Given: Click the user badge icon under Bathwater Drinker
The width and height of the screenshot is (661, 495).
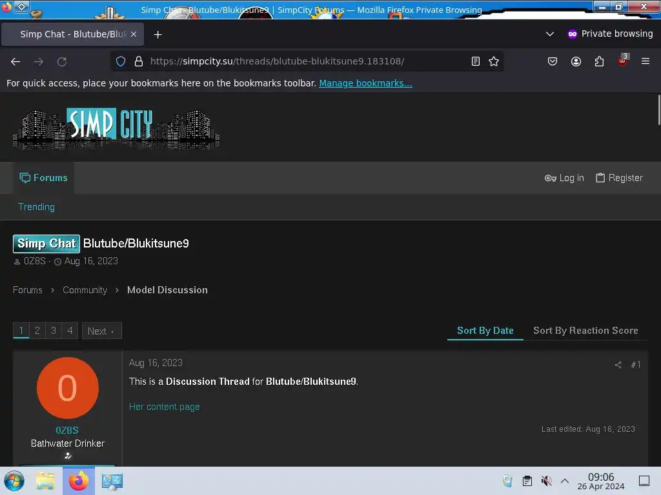Looking at the screenshot, I should point(67,456).
